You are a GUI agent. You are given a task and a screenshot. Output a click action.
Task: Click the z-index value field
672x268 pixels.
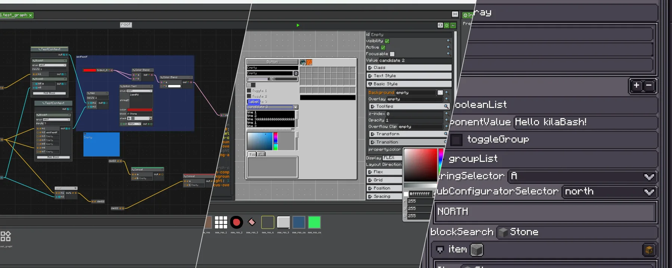(x=414, y=114)
